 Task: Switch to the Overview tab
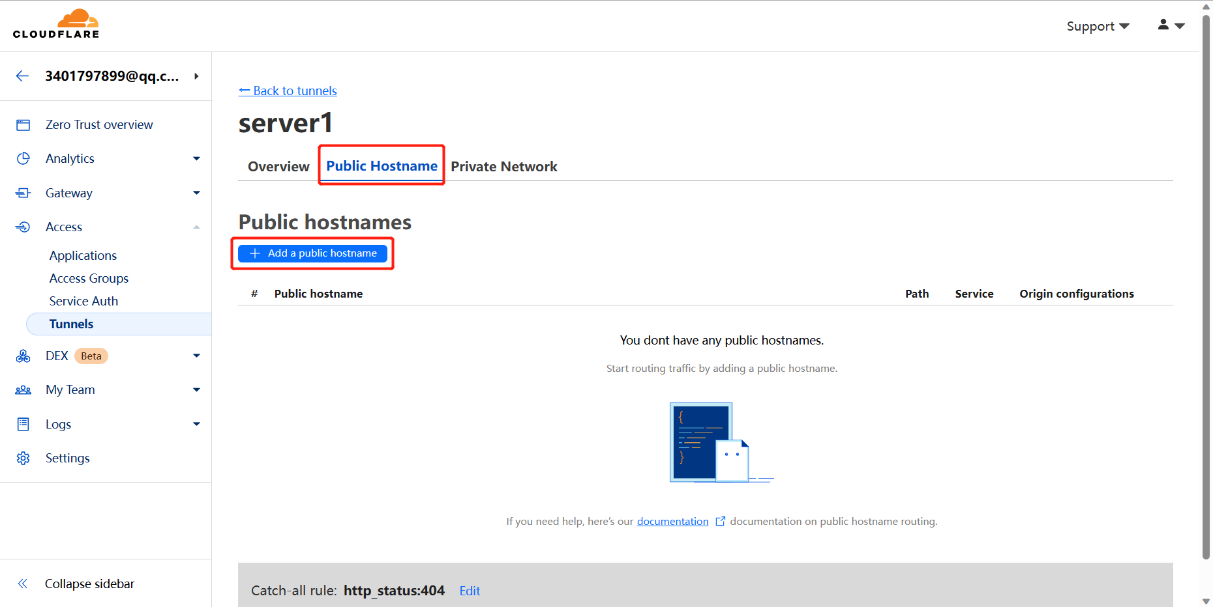coord(278,167)
